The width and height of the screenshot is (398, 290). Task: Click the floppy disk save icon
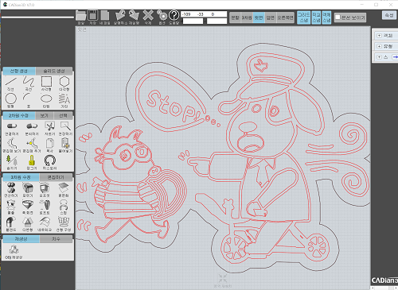click(x=92, y=15)
